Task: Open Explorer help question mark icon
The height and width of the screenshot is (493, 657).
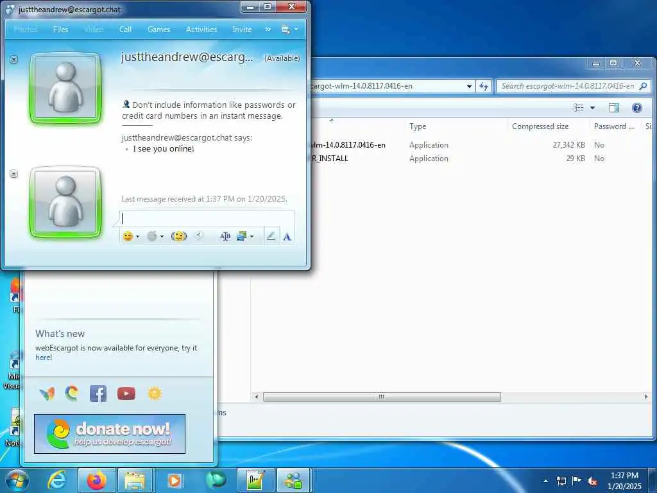Action: [x=637, y=108]
